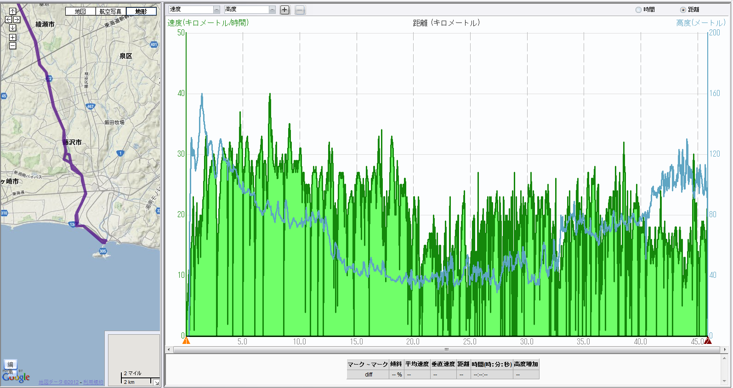Pan the map up with the arrow
733x388 pixels.
(x=12, y=11)
